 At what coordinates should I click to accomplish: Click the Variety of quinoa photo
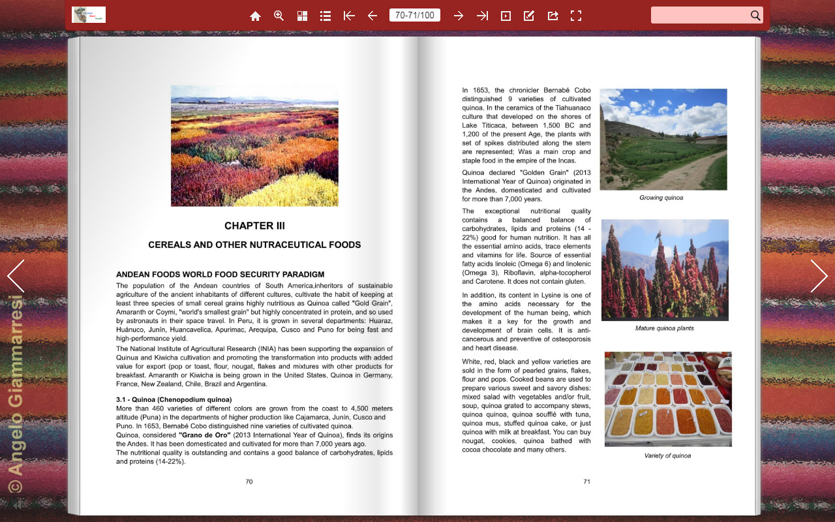coord(668,399)
